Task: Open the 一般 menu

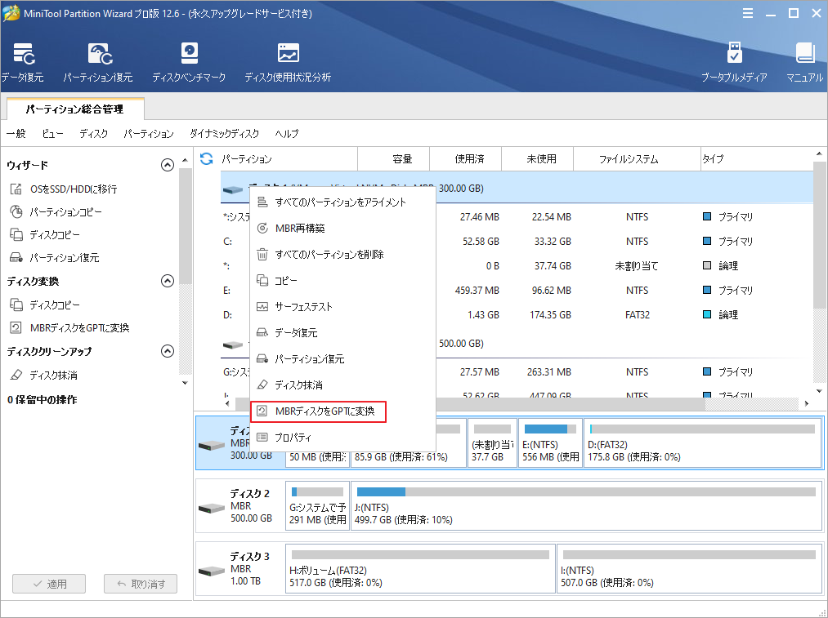Action: click(16, 133)
